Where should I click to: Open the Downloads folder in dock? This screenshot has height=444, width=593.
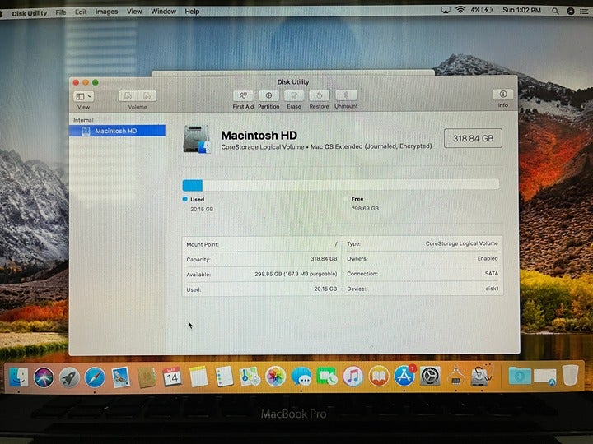pos(519,376)
